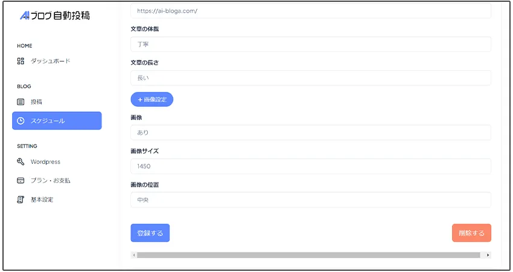Screen dimensions: 513x272
Task: Click the スケジュール clock icon
Action: [21, 121]
